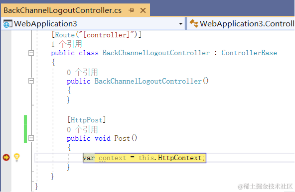Viewport: 295px width, 192px height.
Task: Show the '1 个引用' CodeLens references
Action: pyautogui.click(x=66, y=44)
